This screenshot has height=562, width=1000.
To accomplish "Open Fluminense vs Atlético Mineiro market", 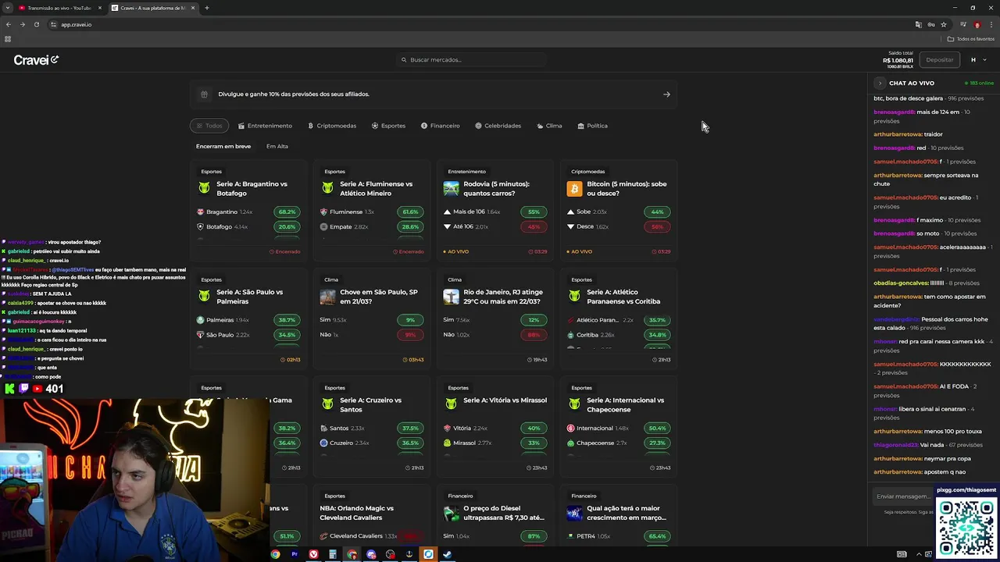I will click(377, 188).
